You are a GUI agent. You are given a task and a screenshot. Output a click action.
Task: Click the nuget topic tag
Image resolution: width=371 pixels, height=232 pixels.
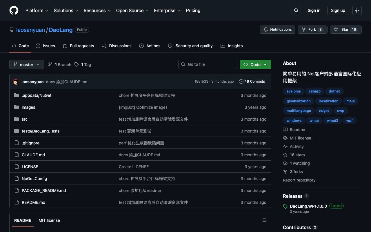pyautogui.click(x=324, y=111)
